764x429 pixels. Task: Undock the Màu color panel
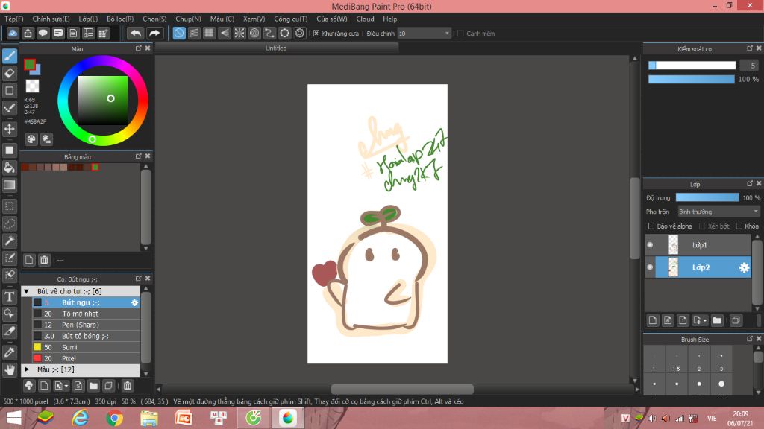(x=138, y=48)
